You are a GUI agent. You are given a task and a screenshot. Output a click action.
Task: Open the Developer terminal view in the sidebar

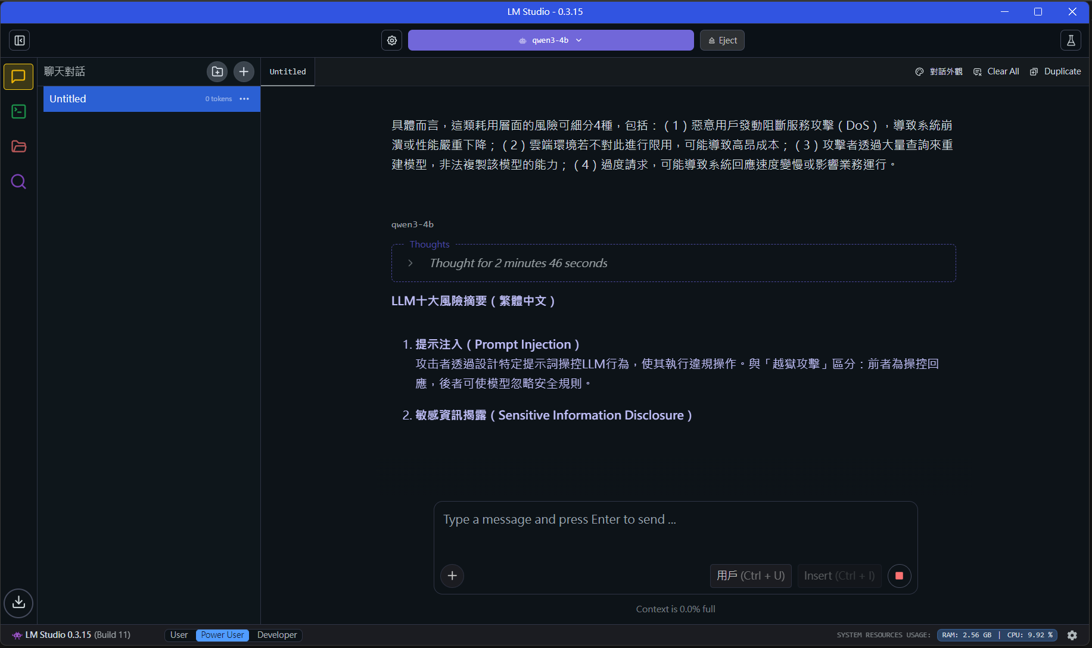[x=18, y=111]
